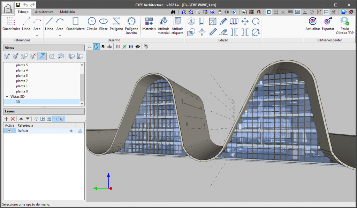Image resolution: width=357 pixels, height=208 pixels.
Task: Collapse the Vistas 3D tree node
Action: pos(7,96)
